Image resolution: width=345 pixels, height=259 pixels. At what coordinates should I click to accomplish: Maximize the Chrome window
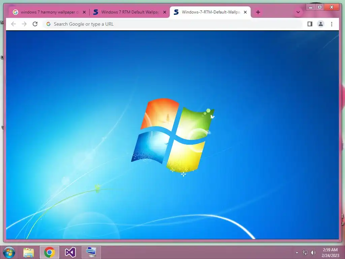click(320, 7)
